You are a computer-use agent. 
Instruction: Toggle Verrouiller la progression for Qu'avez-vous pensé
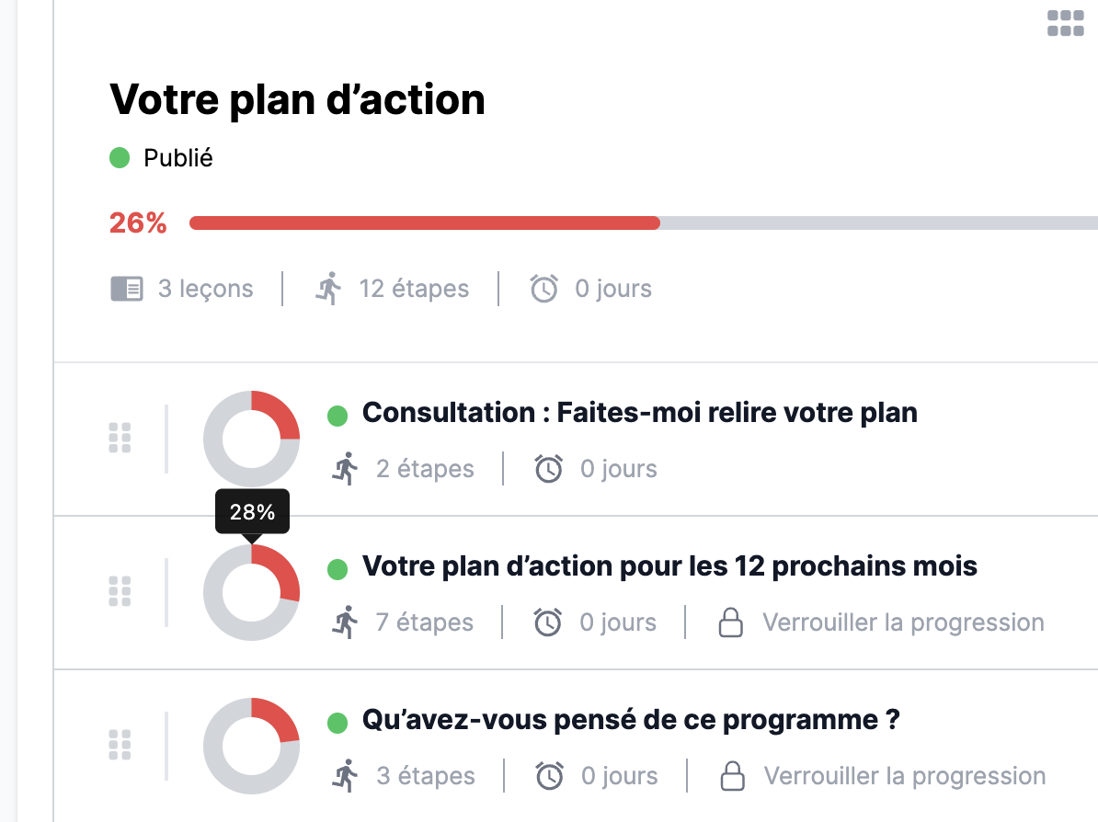pyautogui.click(x=904, y=775)
